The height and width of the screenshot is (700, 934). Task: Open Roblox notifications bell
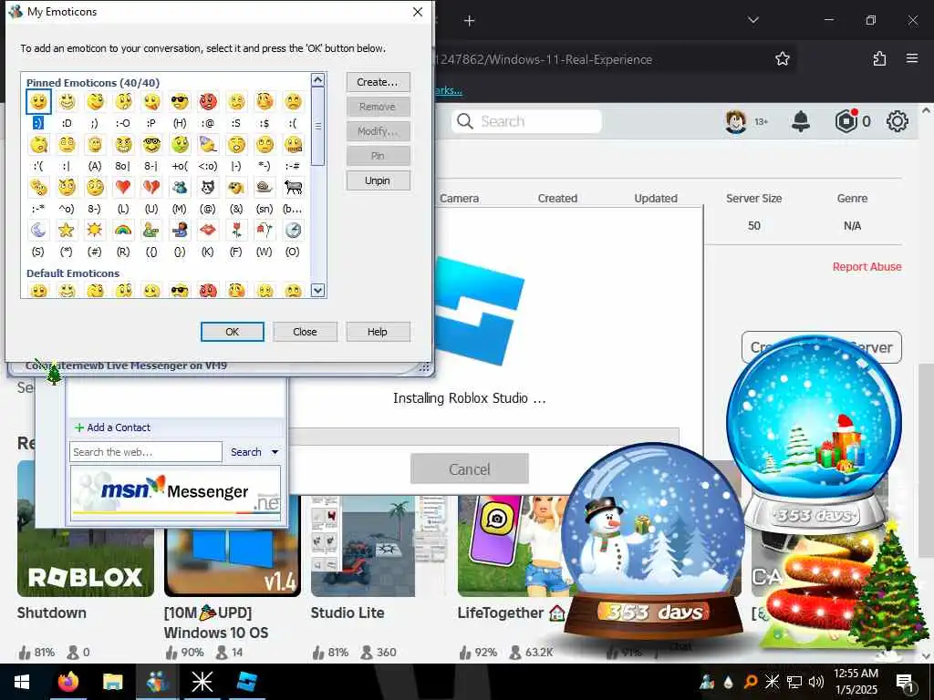(801, 121)
